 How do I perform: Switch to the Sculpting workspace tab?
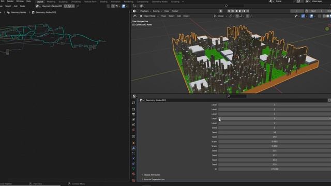pos(63,2)
